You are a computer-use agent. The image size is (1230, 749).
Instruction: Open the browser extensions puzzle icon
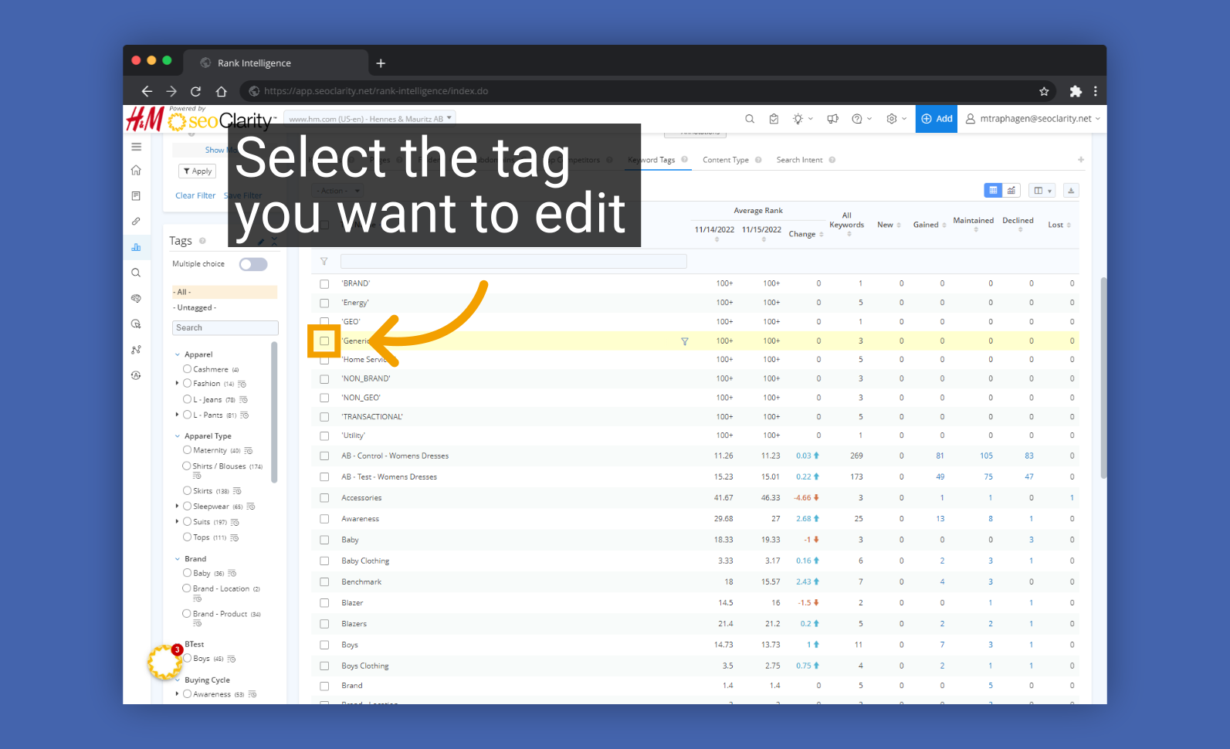click(x=1076, y=91)
